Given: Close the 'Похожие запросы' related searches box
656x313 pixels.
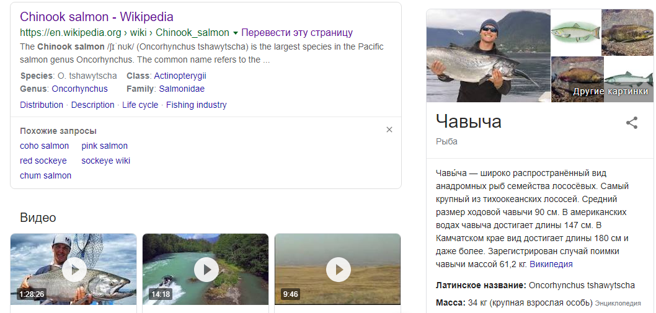Looking at the screenshot, I should 389,130.
